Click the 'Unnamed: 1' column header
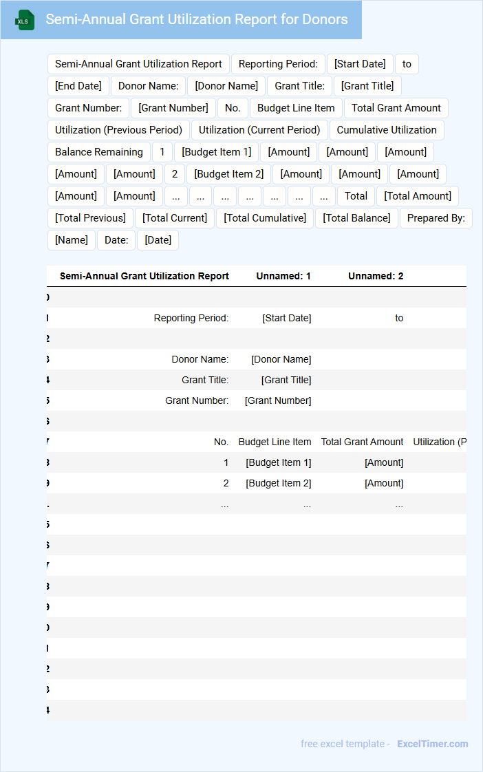 283,276
